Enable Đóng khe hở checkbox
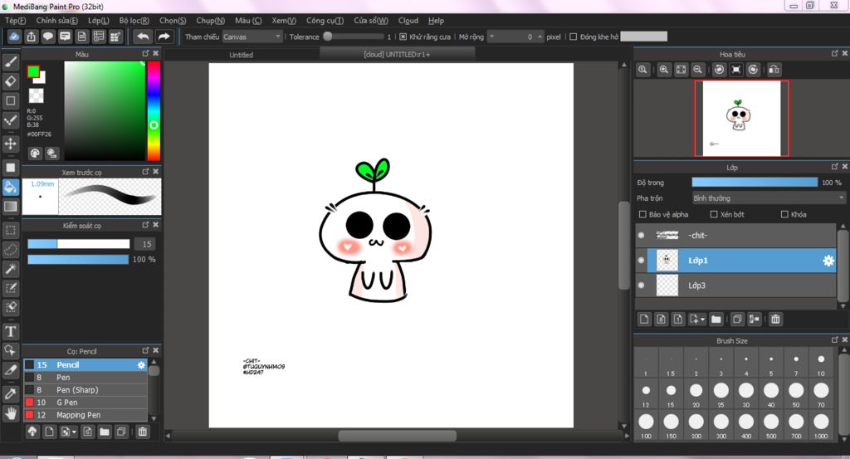The height and width of the screenshot is (459, 850). point(573,37)
